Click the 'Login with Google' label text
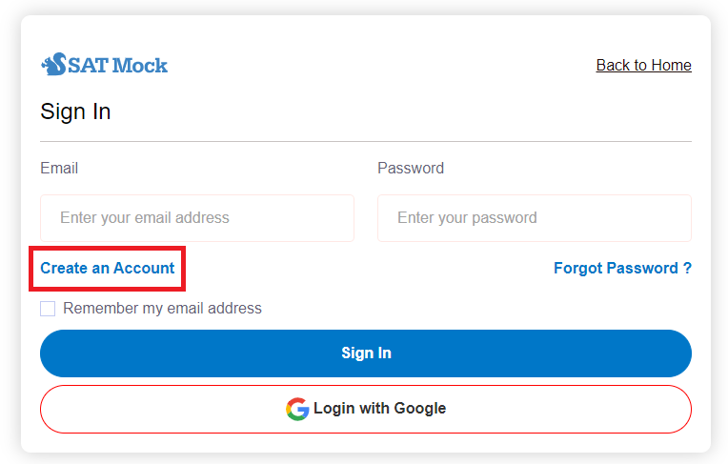 click(x=379, y=409)
